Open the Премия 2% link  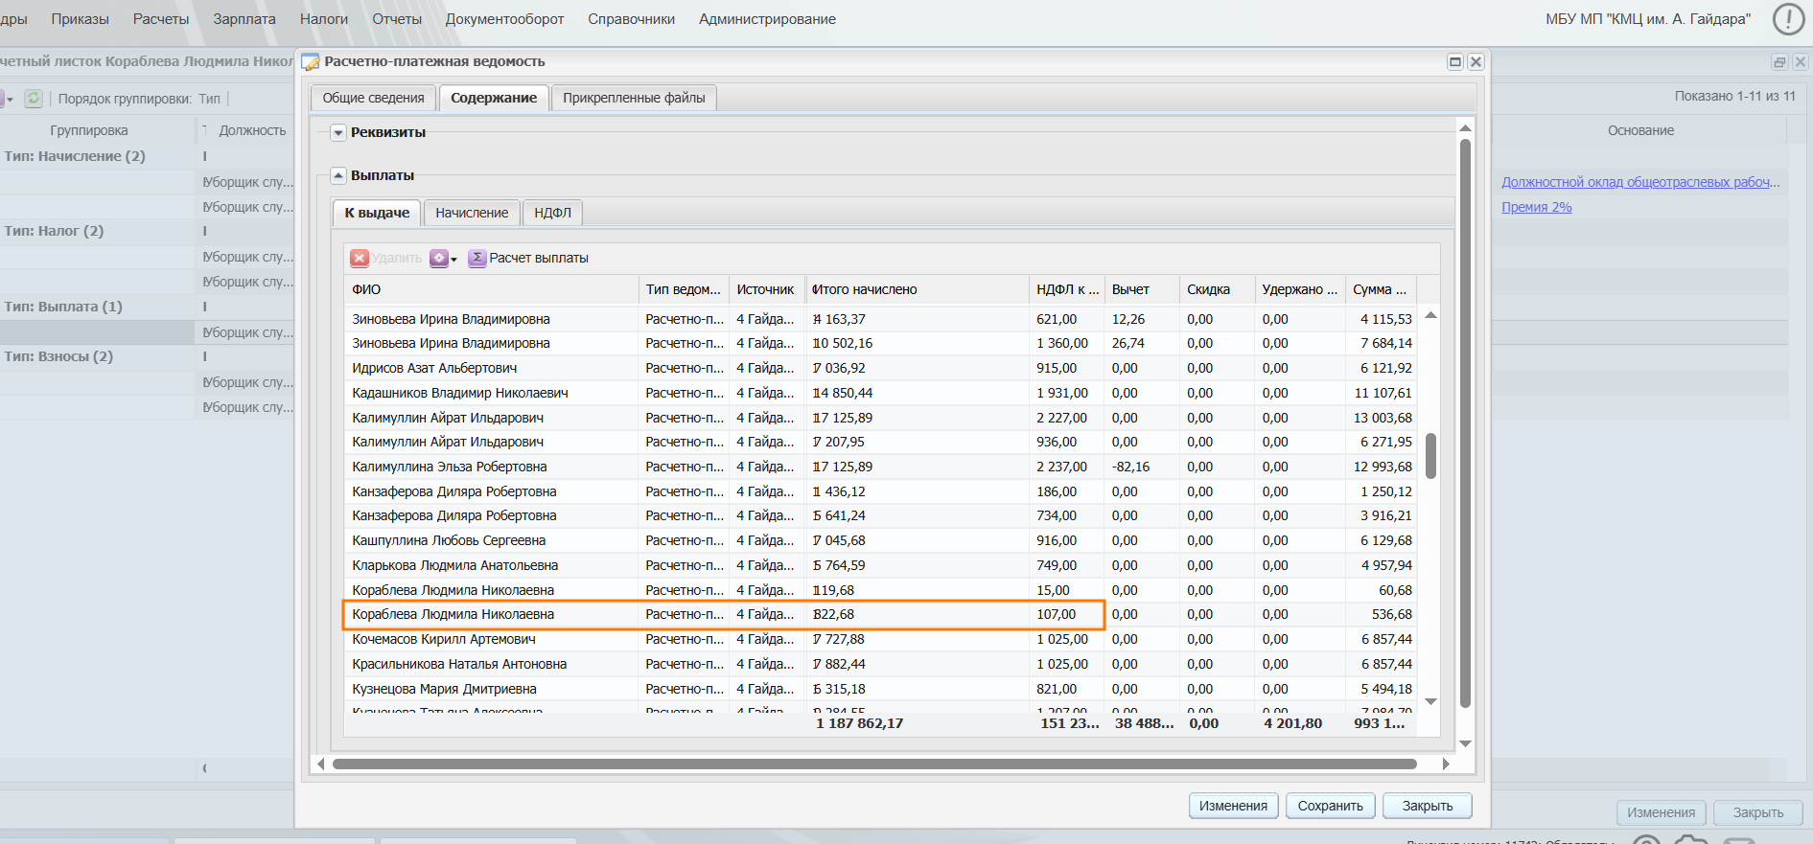point(1536,207)
